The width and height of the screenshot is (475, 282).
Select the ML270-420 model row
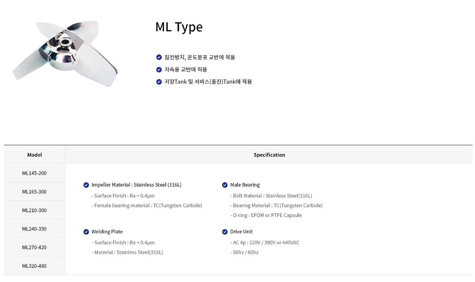(x=35, y=248)
